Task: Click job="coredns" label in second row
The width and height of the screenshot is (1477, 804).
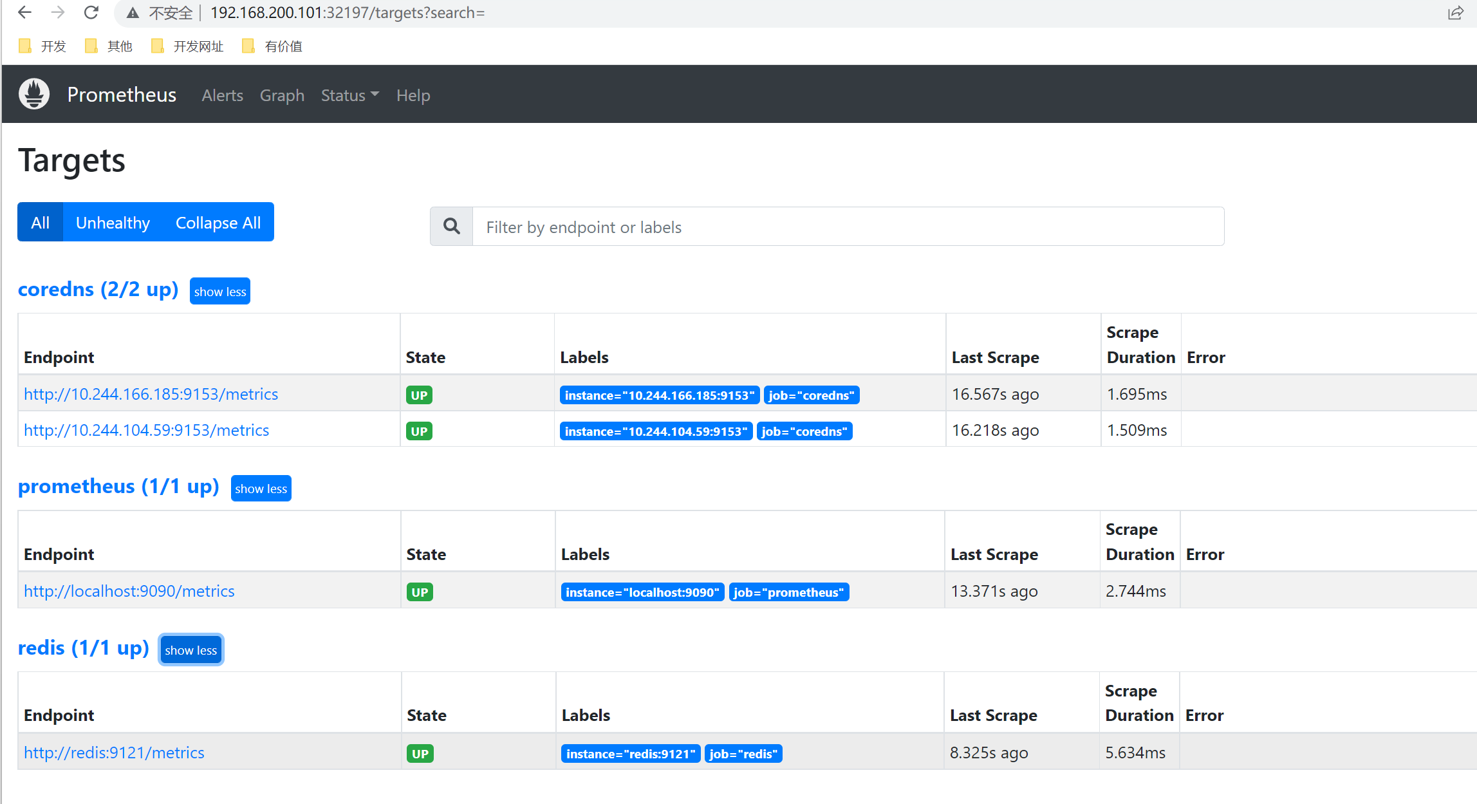Action: click(x=804, y=431)
